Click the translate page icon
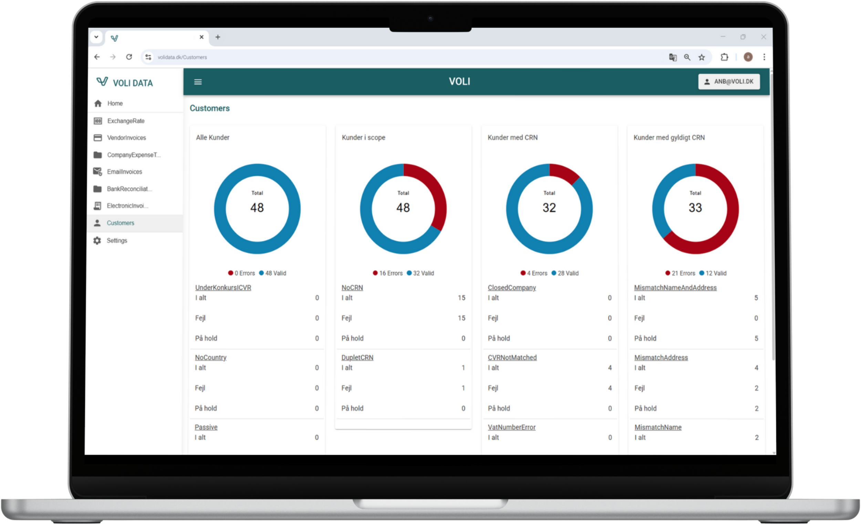This screenshot has width=861, height=524. (673, 57)
